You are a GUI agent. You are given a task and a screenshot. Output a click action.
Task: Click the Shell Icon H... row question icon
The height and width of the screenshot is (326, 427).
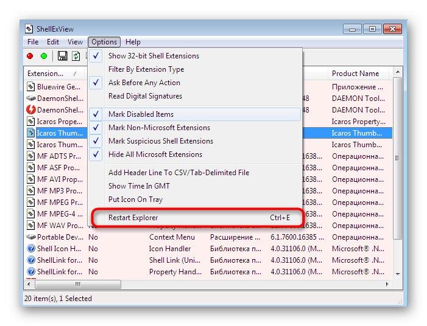coord(31,249)
